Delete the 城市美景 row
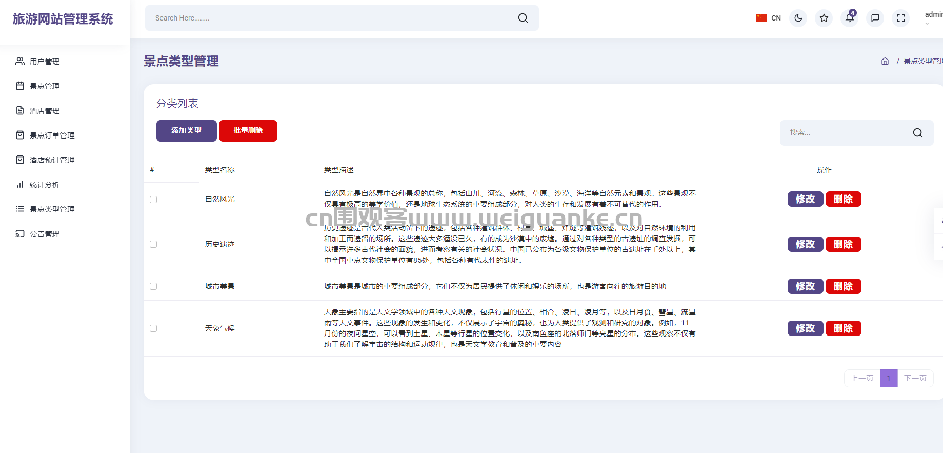This screenshot has height=453, width=943. pyautogui.click(x=843, y=286)
